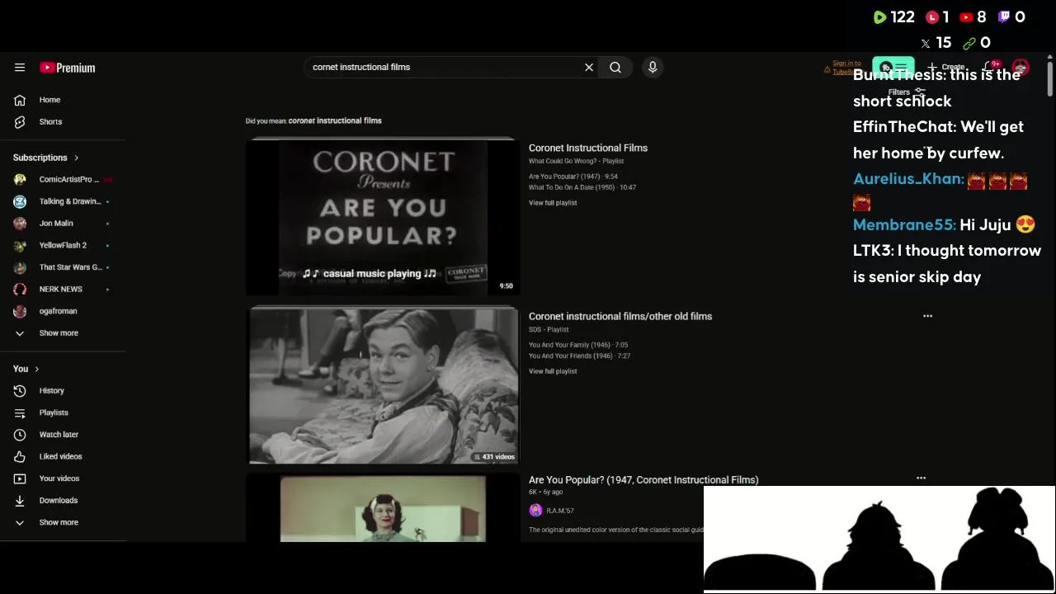Open three-dot menu for SDS playlist
Screen dimensions: 1056x594
coord(927,316)
